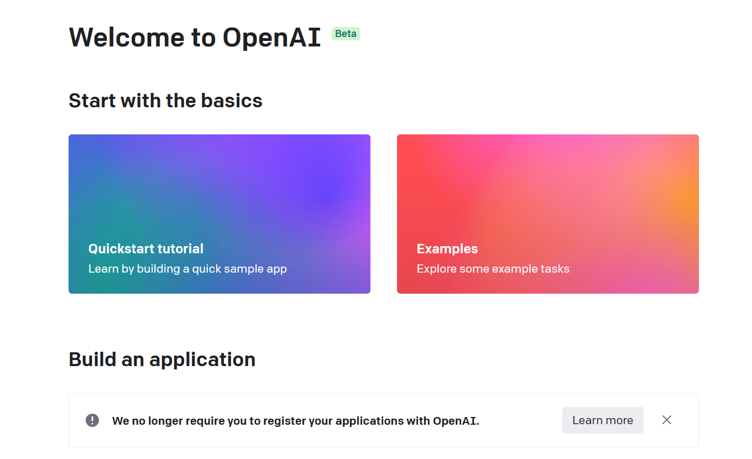Click 'Learn by building a quick sample app' text
Screen dimensions: 752x459
click(x=187, y=269)
